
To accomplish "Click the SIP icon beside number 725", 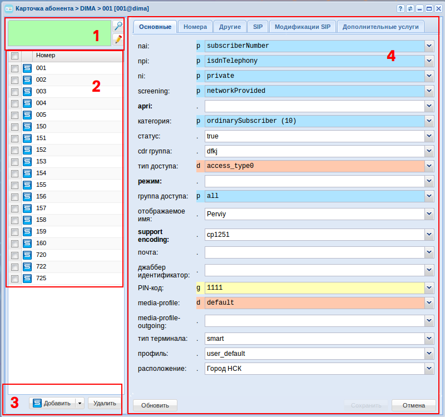I will click(27, 279).
